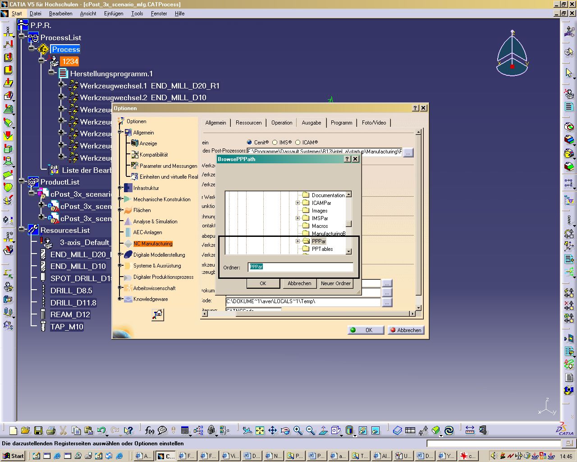Click the selection arrow tool in right toolbar

(x=569, y=72)
